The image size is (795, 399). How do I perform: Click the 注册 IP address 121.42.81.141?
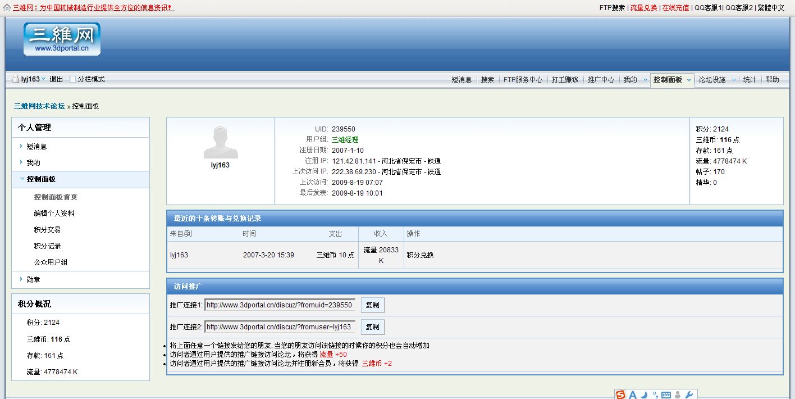(x=354, y=161)
